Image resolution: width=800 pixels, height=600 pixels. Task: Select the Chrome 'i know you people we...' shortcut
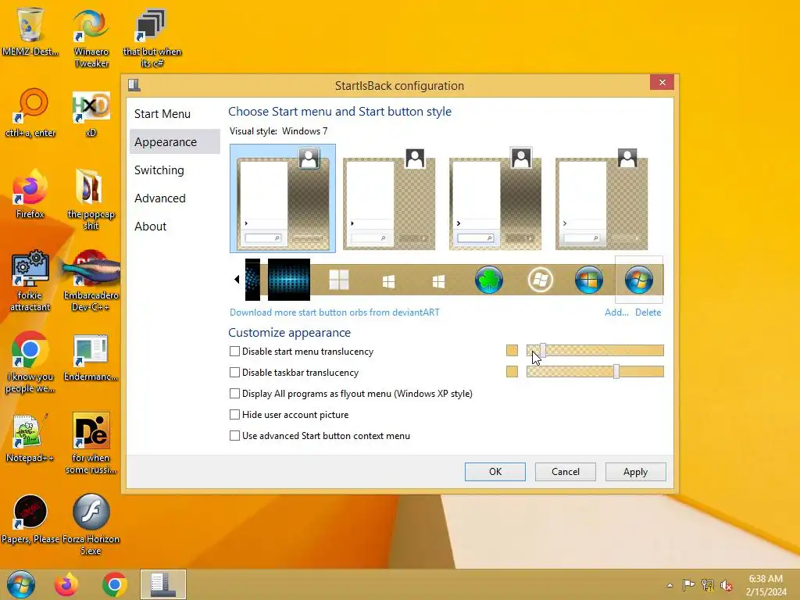tap(30, 362)
